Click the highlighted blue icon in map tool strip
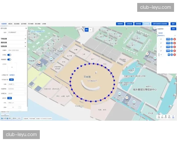This screenshot has width=177, height=142. pyautogui.click(x=173, y=117)
